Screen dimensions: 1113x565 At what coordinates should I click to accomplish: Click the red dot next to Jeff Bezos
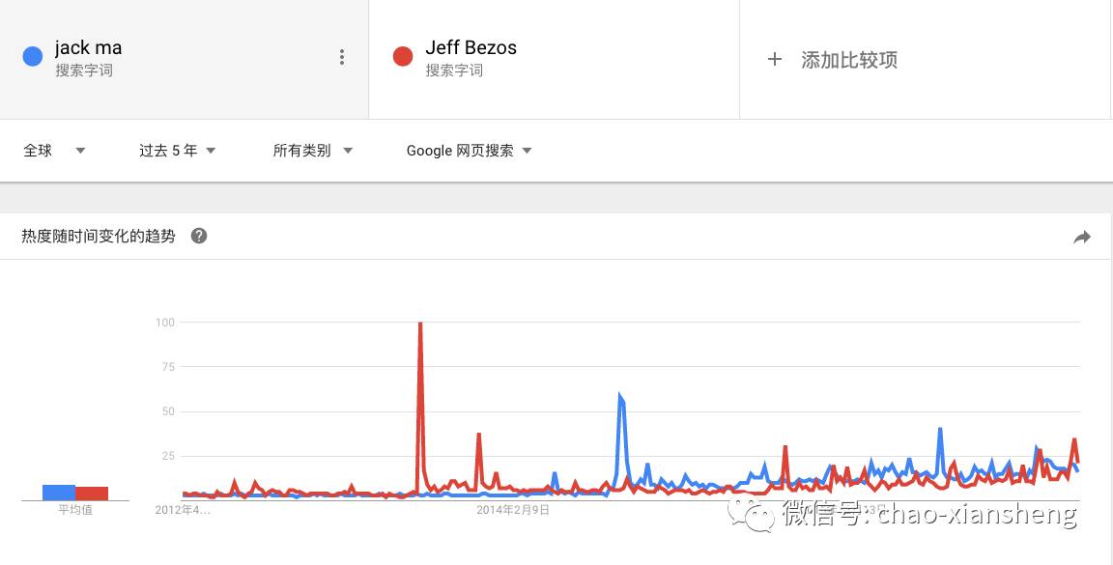(403, 57)
